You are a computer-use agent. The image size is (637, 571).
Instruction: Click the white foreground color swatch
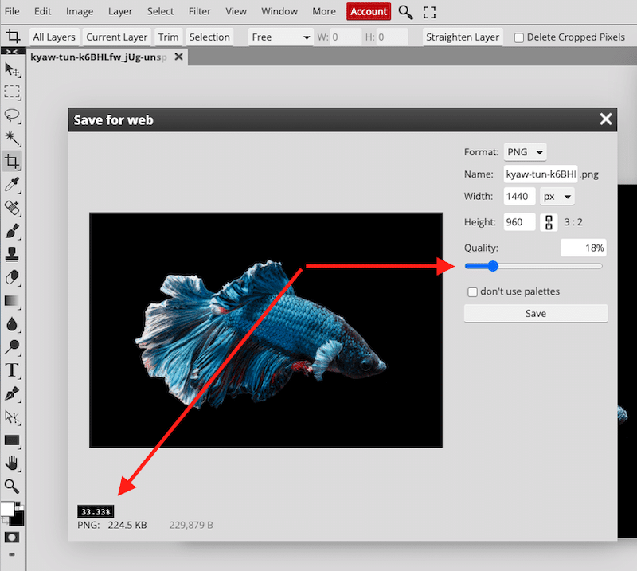click(x=7, y=508)
